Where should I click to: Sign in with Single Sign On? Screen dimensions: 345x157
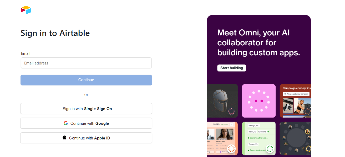86,109
